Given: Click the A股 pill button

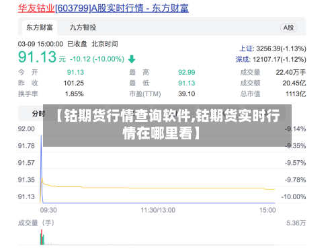Looking at the screenshot, I should [288, 28].
